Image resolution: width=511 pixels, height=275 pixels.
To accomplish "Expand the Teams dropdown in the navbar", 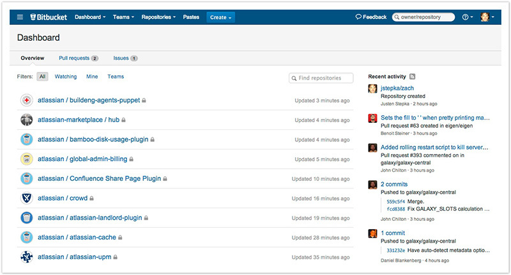I will 123,17.
